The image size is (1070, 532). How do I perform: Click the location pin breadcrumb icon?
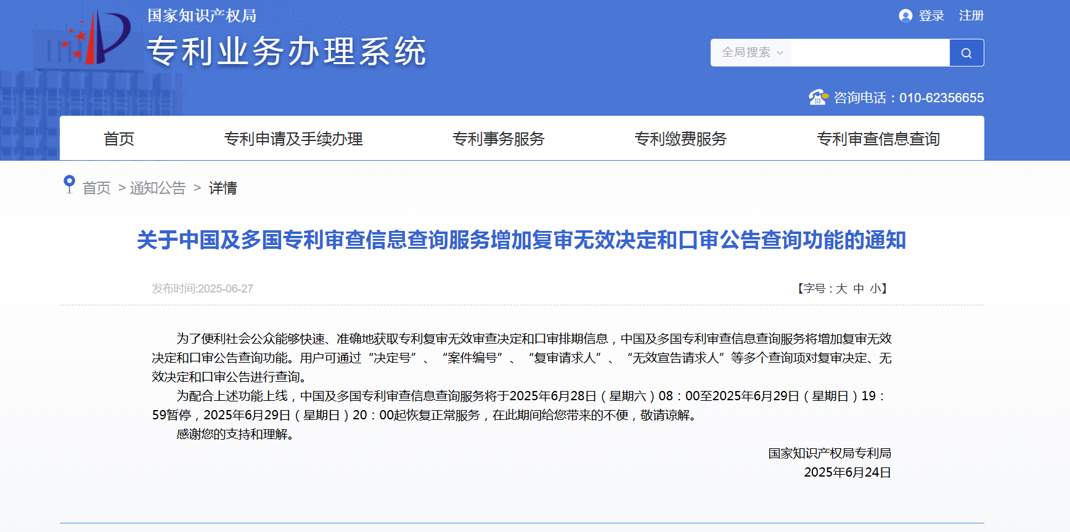click(x=70, y=184)
